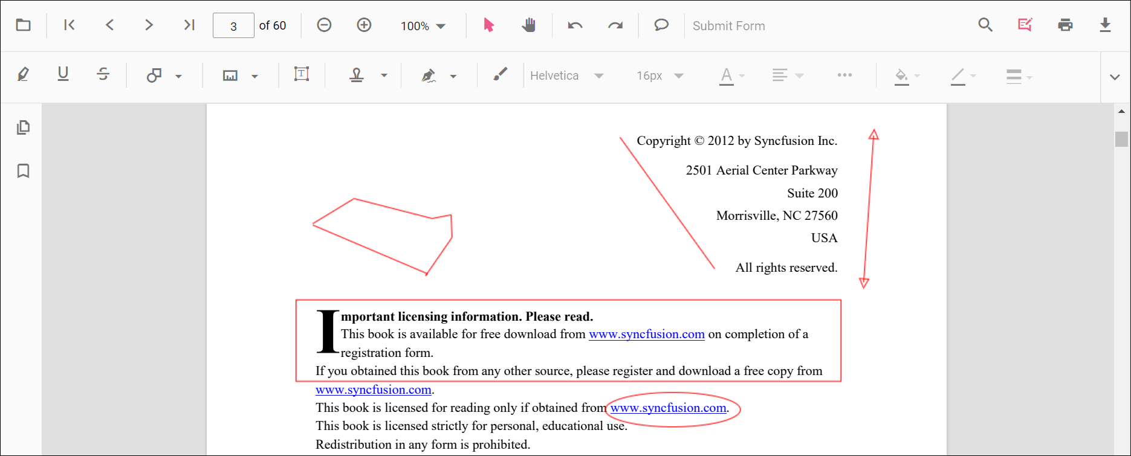Redo the last action
The width and height of the screenshot is (1131, 456).
[x=615, y=25]
